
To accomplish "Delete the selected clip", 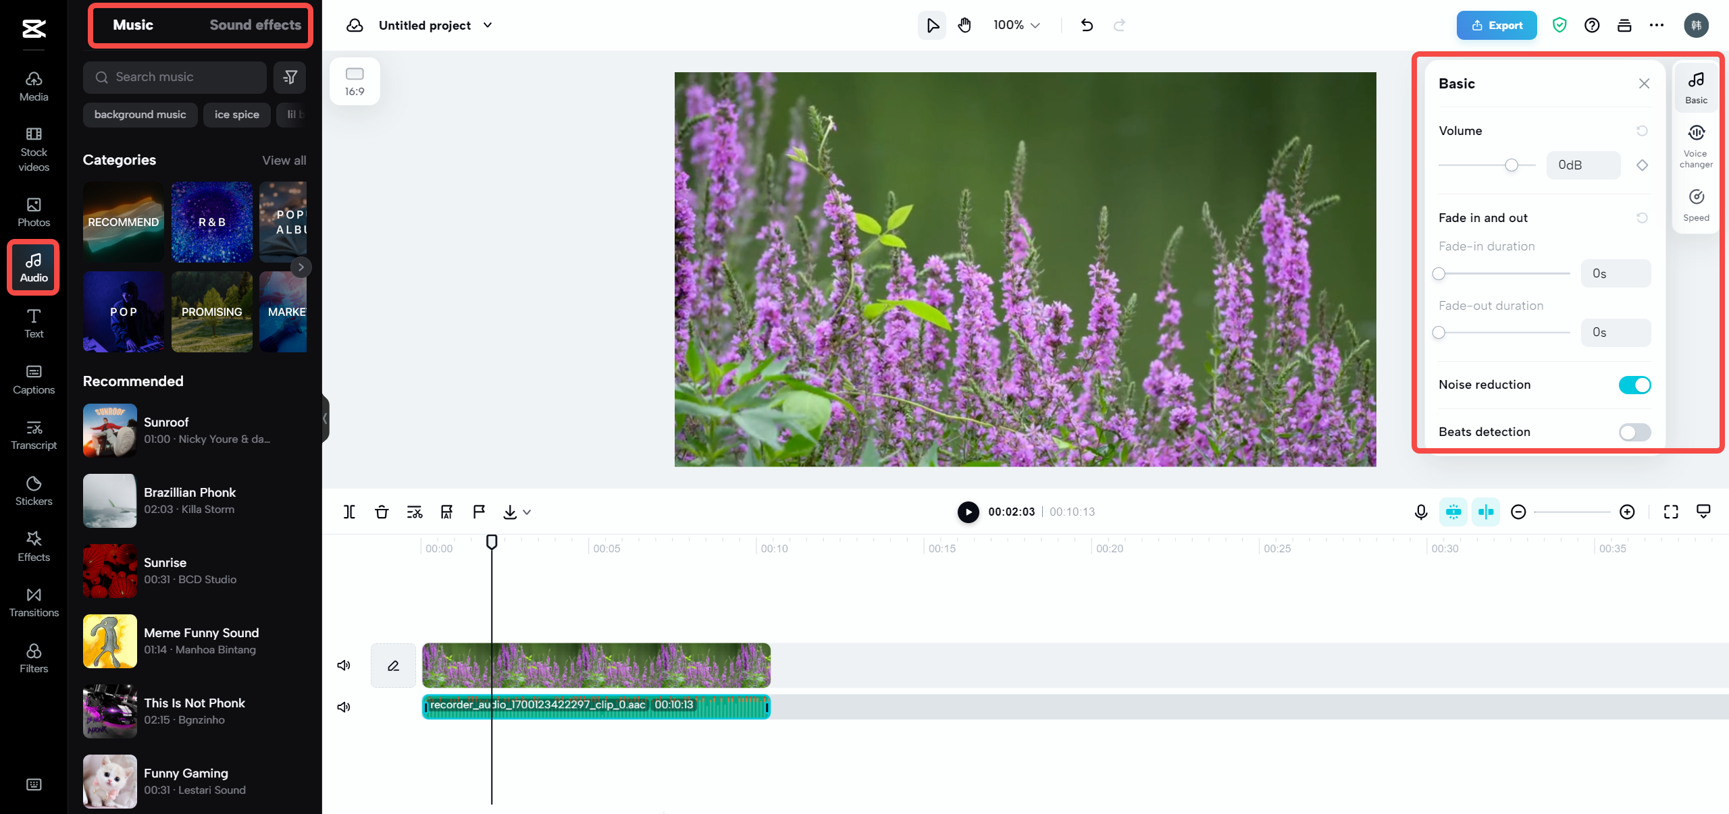I will [x=381, y=512].
